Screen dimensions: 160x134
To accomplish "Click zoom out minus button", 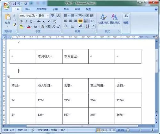I will (x=128, y=130).
